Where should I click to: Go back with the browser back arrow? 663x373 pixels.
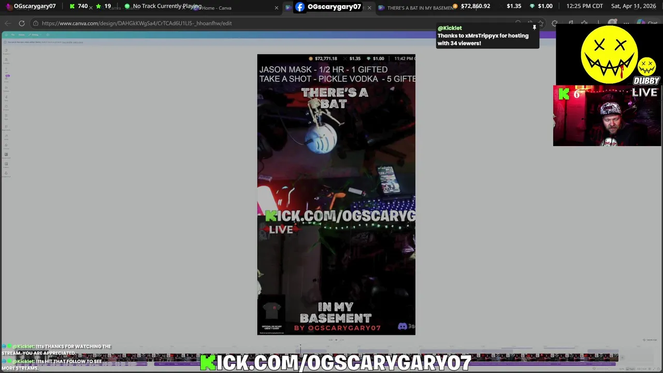8,23
